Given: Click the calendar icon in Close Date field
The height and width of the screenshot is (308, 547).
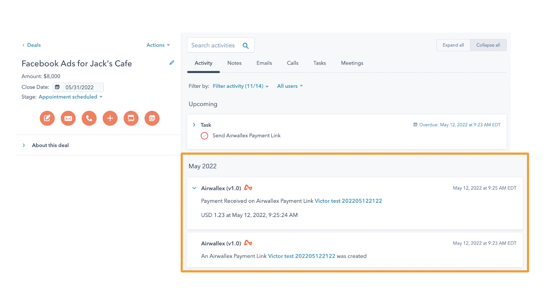Looking at the screenshot, I should point(57,87).
